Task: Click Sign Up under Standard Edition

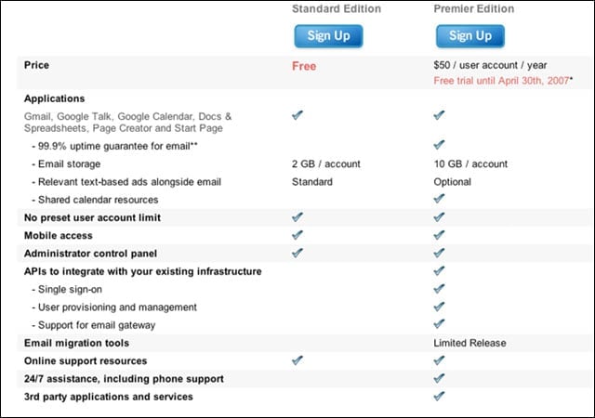Action: [328, 36]
